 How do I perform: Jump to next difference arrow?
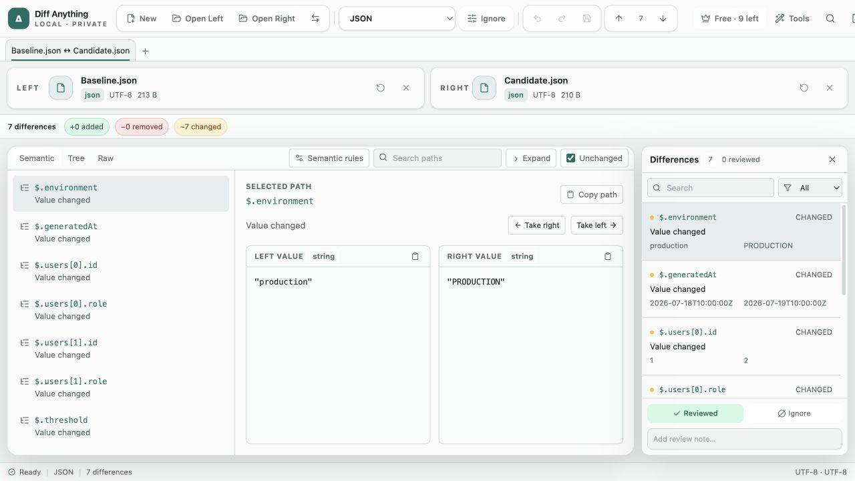[x=663, y=19]
